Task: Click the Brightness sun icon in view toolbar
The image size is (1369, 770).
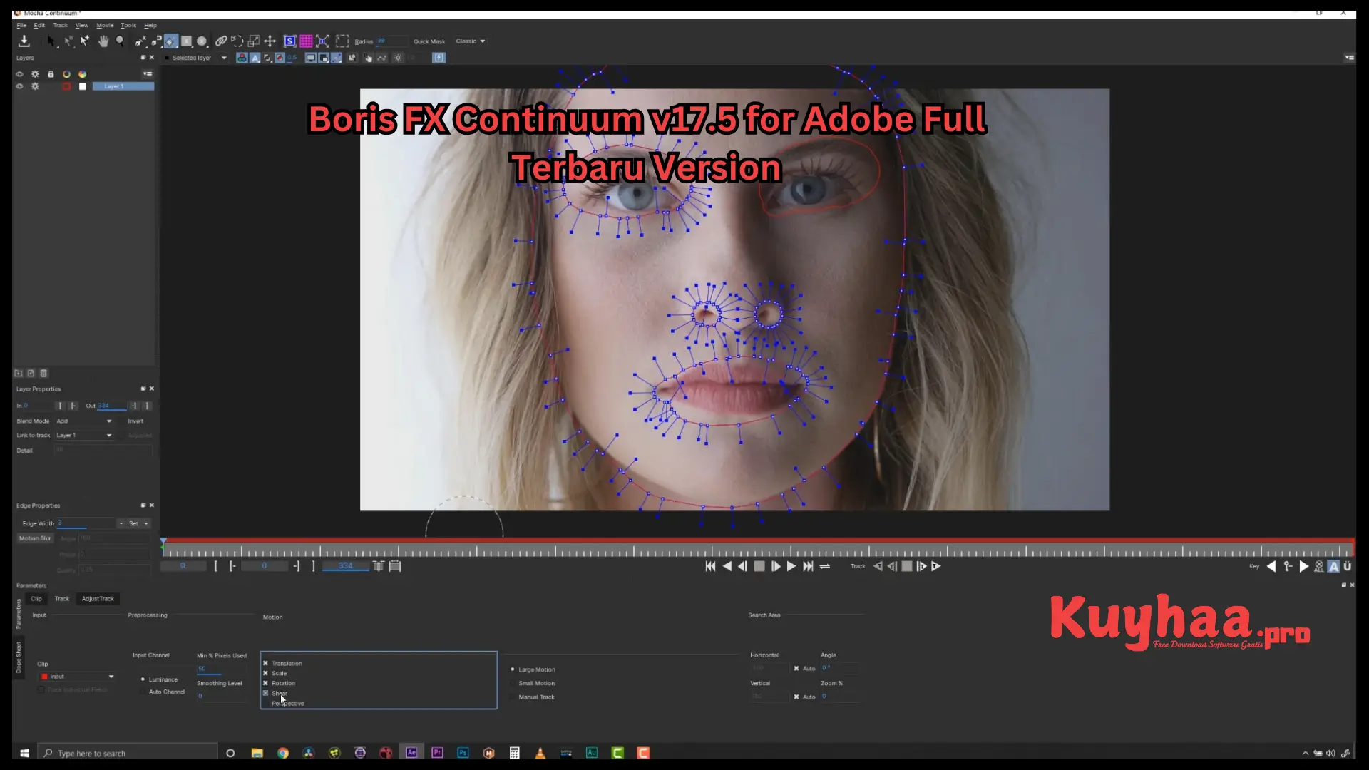Action: (x=398, y=58)
